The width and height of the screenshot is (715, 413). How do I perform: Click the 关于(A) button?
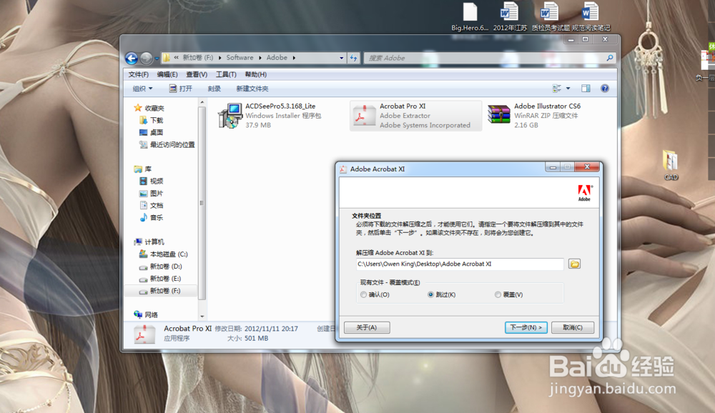click(367, 327)
